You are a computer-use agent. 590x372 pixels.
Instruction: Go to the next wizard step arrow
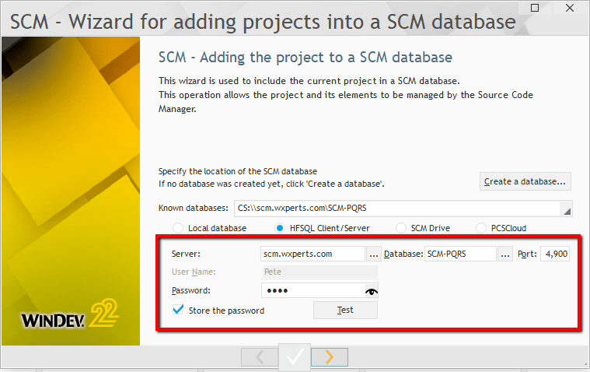coord(330,357)
